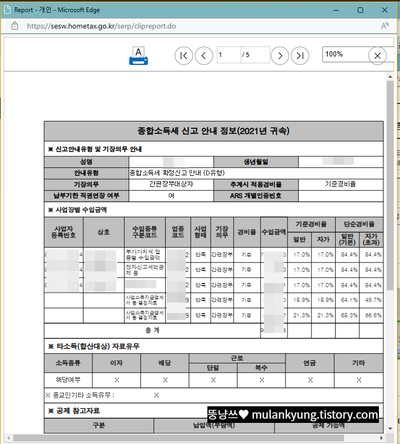Click the hometax URL in address bar
Screen dimensions: 400x444
tap(101, 26)
